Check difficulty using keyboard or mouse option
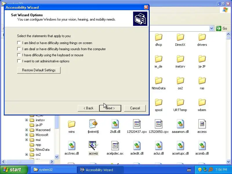 (19, 55)
